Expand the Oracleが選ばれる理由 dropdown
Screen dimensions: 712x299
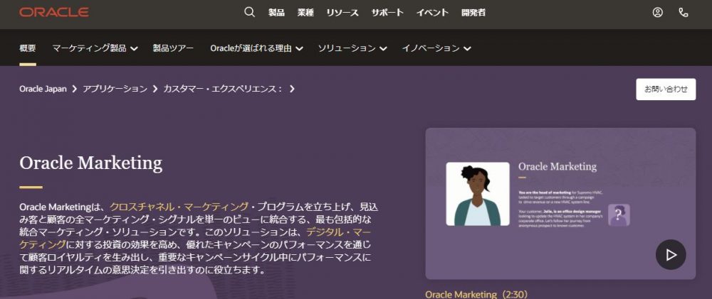pos(256,48)
